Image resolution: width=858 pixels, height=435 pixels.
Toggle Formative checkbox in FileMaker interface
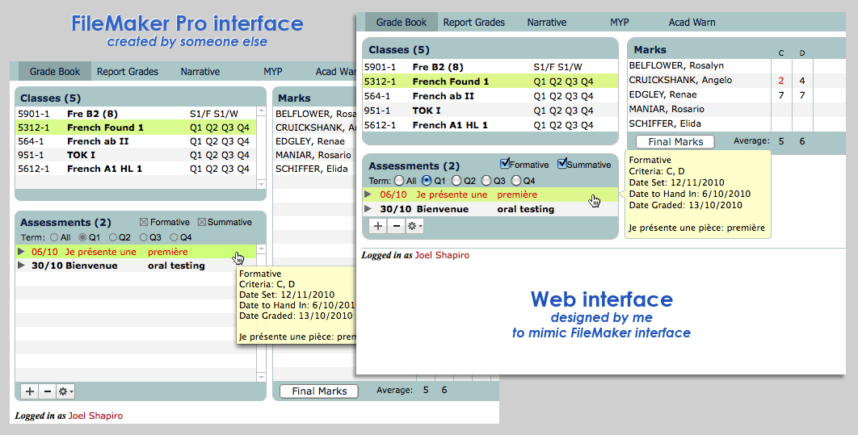[144, 222]
